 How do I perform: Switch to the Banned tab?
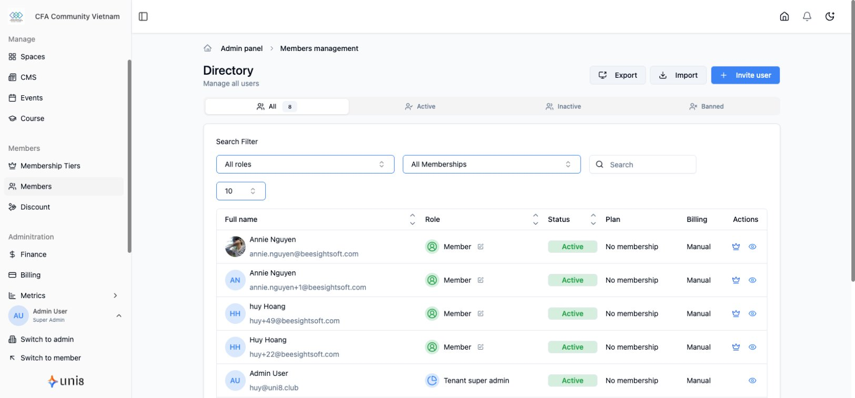tap(706, 106)
